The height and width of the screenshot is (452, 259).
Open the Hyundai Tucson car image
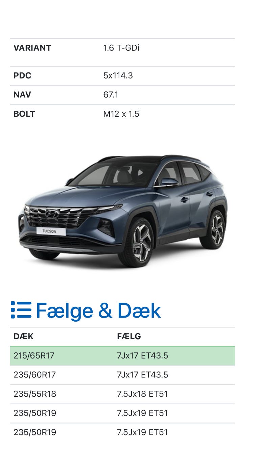pos(123,211)
